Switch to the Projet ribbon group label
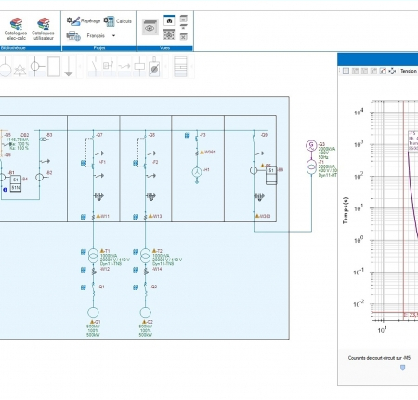The image size is (418, 400). click(99, 48)
